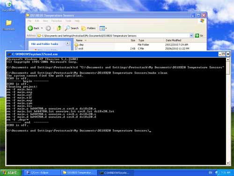Open the Favorites menu in Explorer

pos(57,21)
